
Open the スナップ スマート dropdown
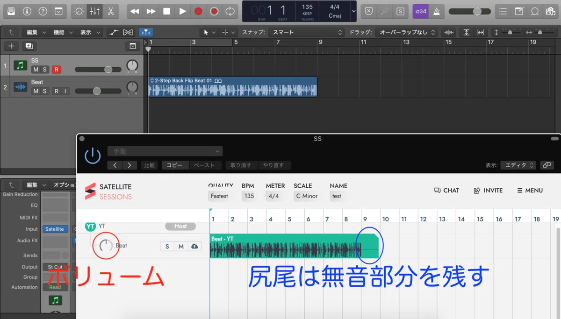point(307,32)
